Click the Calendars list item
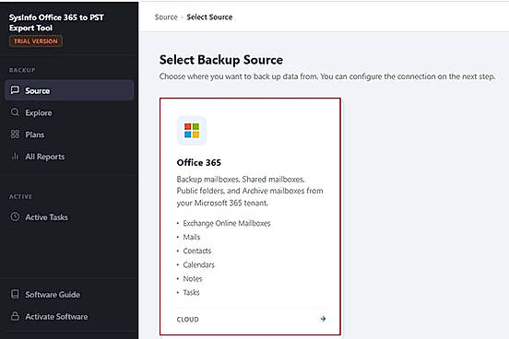Screen dimensions: 509x339 (x=198, y=264)
